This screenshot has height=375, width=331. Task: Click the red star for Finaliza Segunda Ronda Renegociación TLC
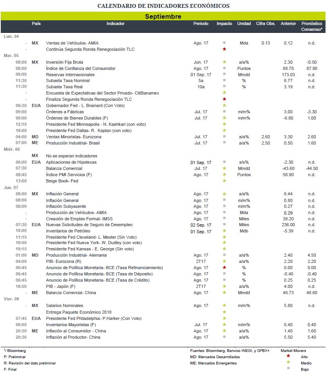point(224,99)
